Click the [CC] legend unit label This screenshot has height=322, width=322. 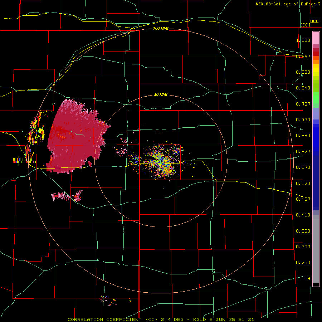tap(306, 25)
